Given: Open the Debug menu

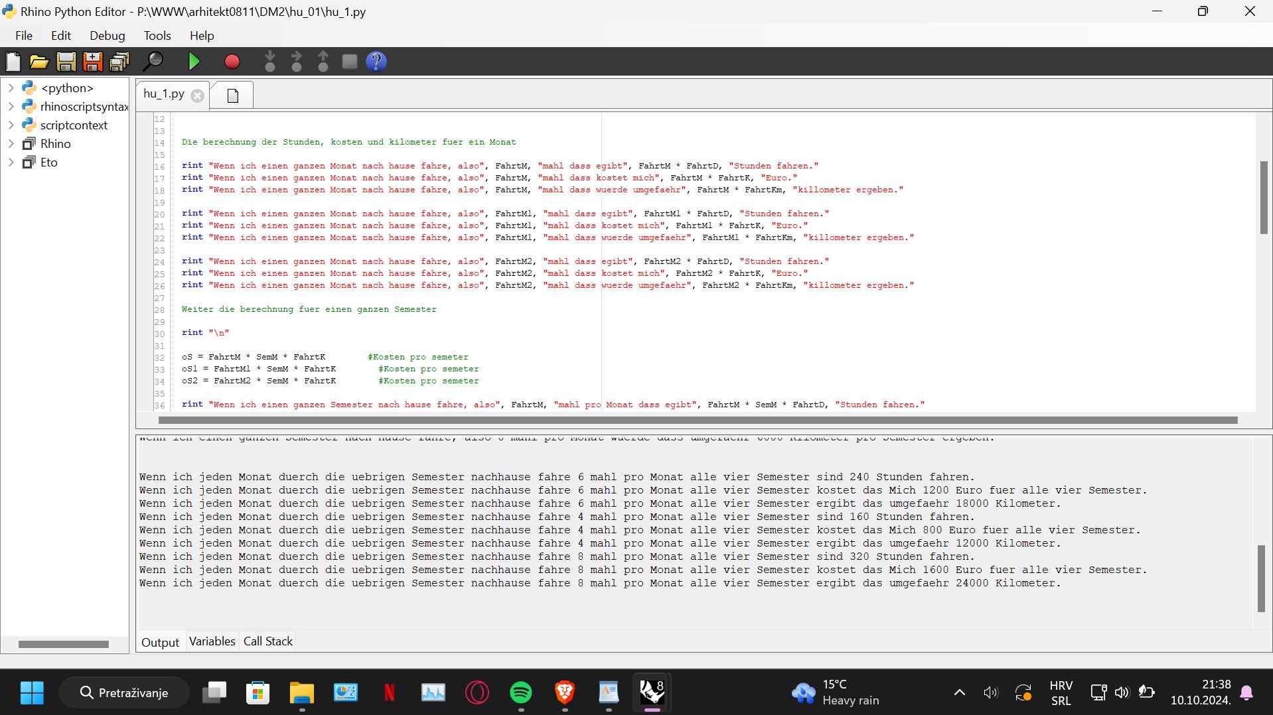Looking at the screenshot, I should coord(107,35).
